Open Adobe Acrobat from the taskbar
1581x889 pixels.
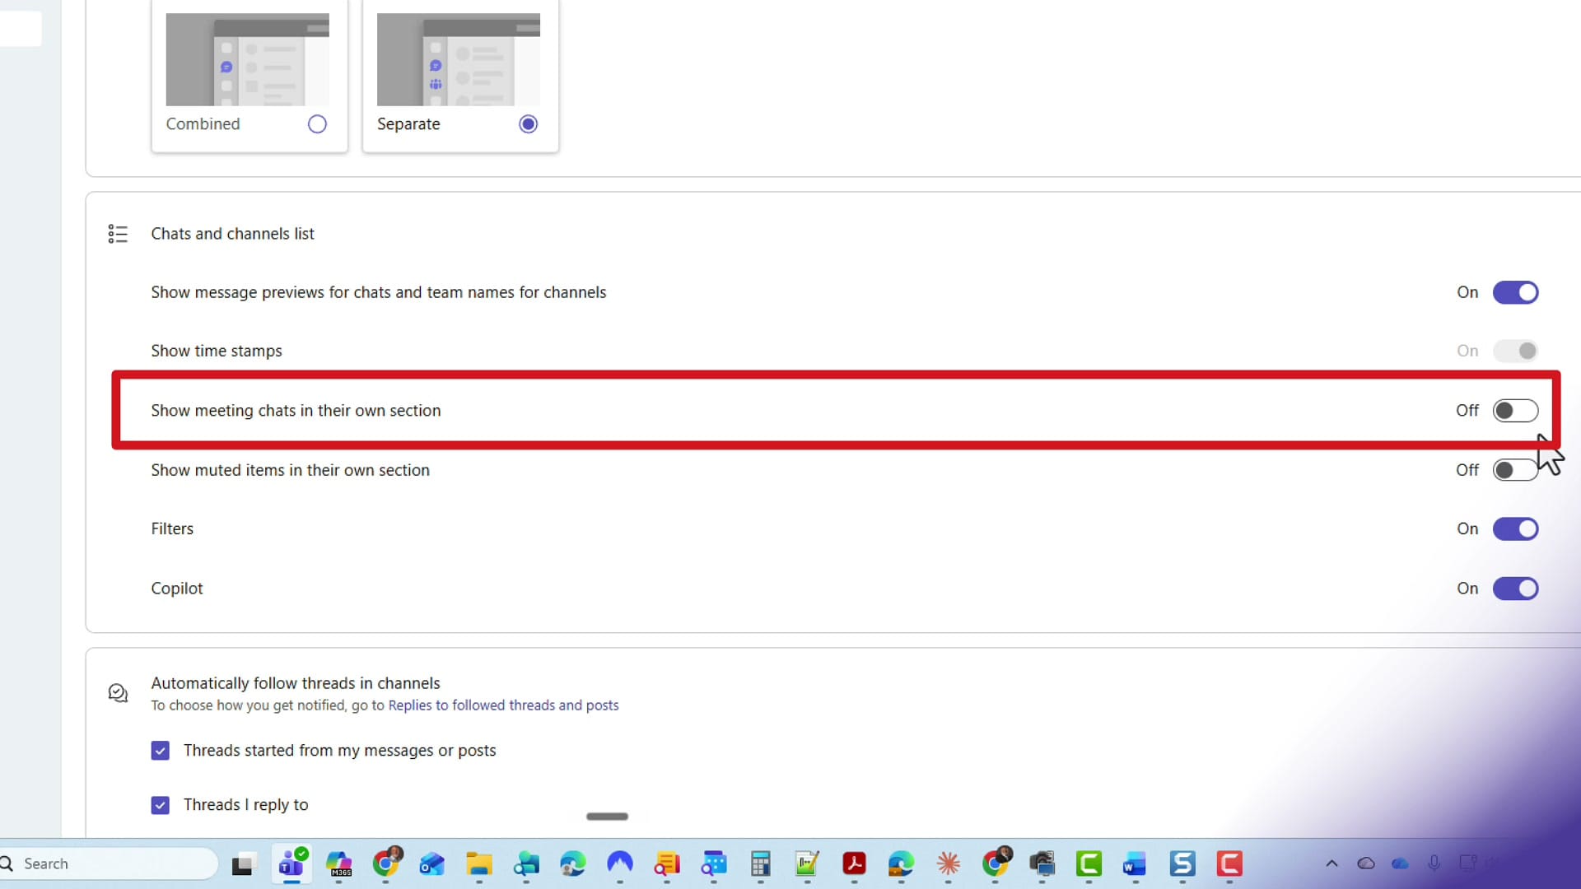click(854, 863)
